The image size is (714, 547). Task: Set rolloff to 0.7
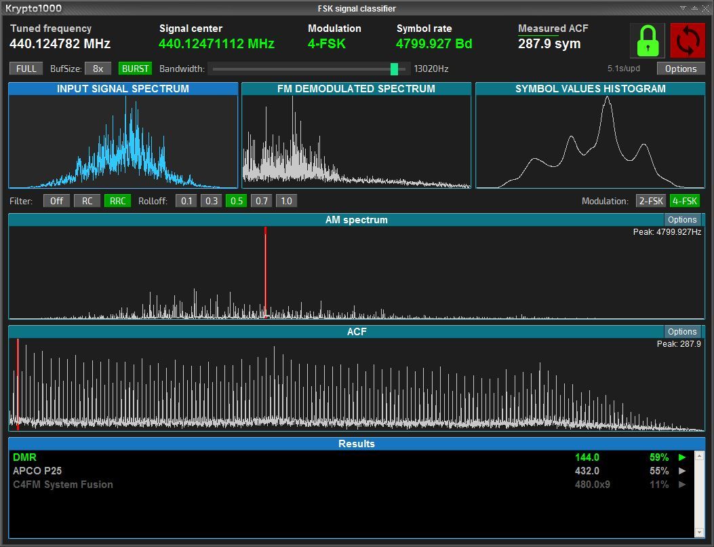pos(261,201)
